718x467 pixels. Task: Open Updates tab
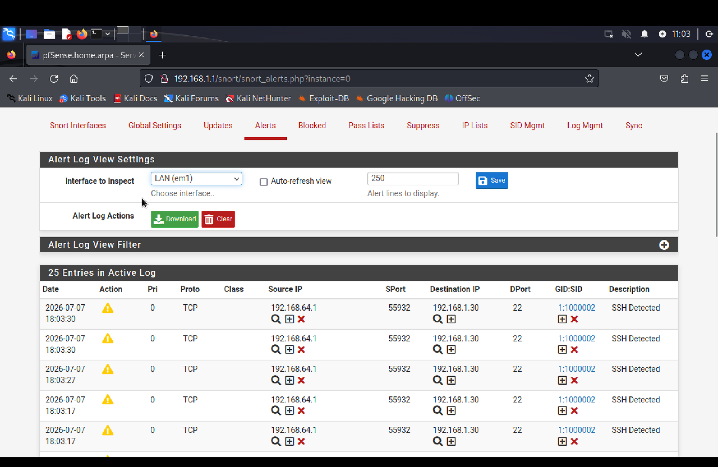(218, 125)
